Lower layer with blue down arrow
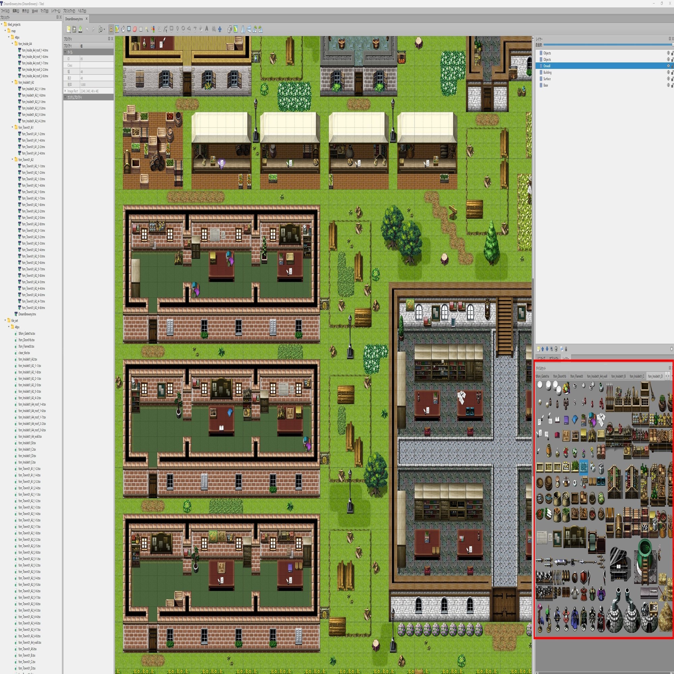The width and height of the screenshot is (674, 674). click(x=547, y=349)
